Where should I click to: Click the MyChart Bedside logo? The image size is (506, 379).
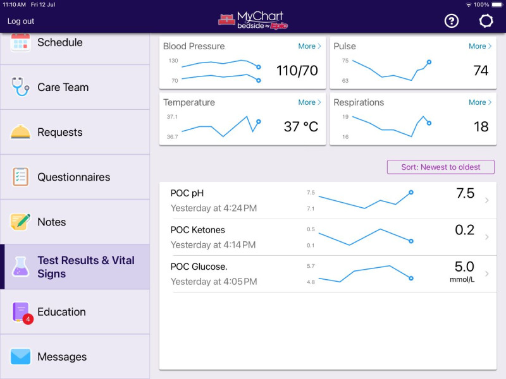pyautogui.click(x=252, y=21)
